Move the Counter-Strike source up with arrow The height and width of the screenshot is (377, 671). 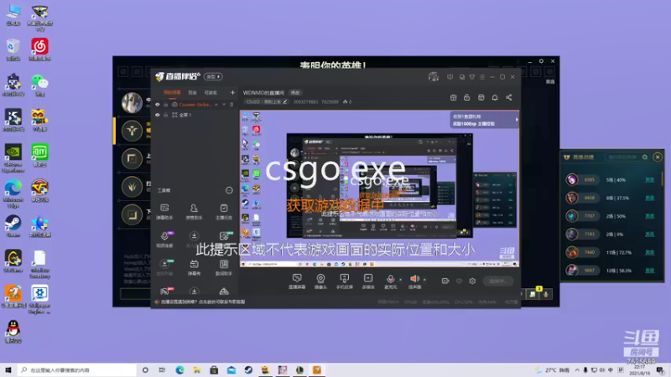pyautogui.click(x=216, y=104)
